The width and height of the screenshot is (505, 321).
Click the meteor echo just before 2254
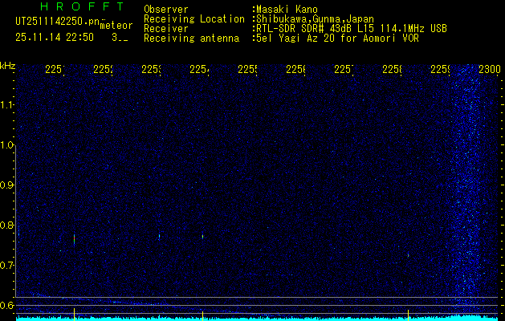202,236
